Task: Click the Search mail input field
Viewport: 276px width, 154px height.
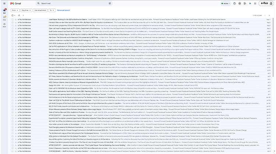Action: coord(74,3)
